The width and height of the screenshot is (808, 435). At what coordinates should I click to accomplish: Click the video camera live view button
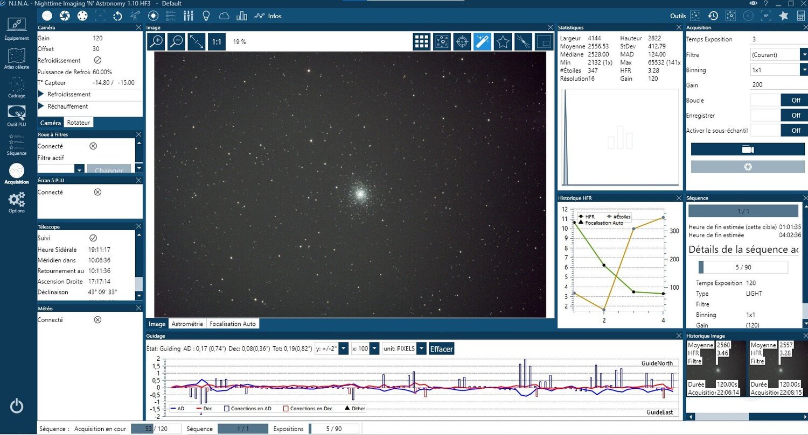tap(748, 149)
